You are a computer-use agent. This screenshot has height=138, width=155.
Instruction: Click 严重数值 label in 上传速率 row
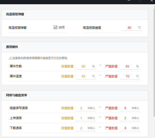click(111, 118)
